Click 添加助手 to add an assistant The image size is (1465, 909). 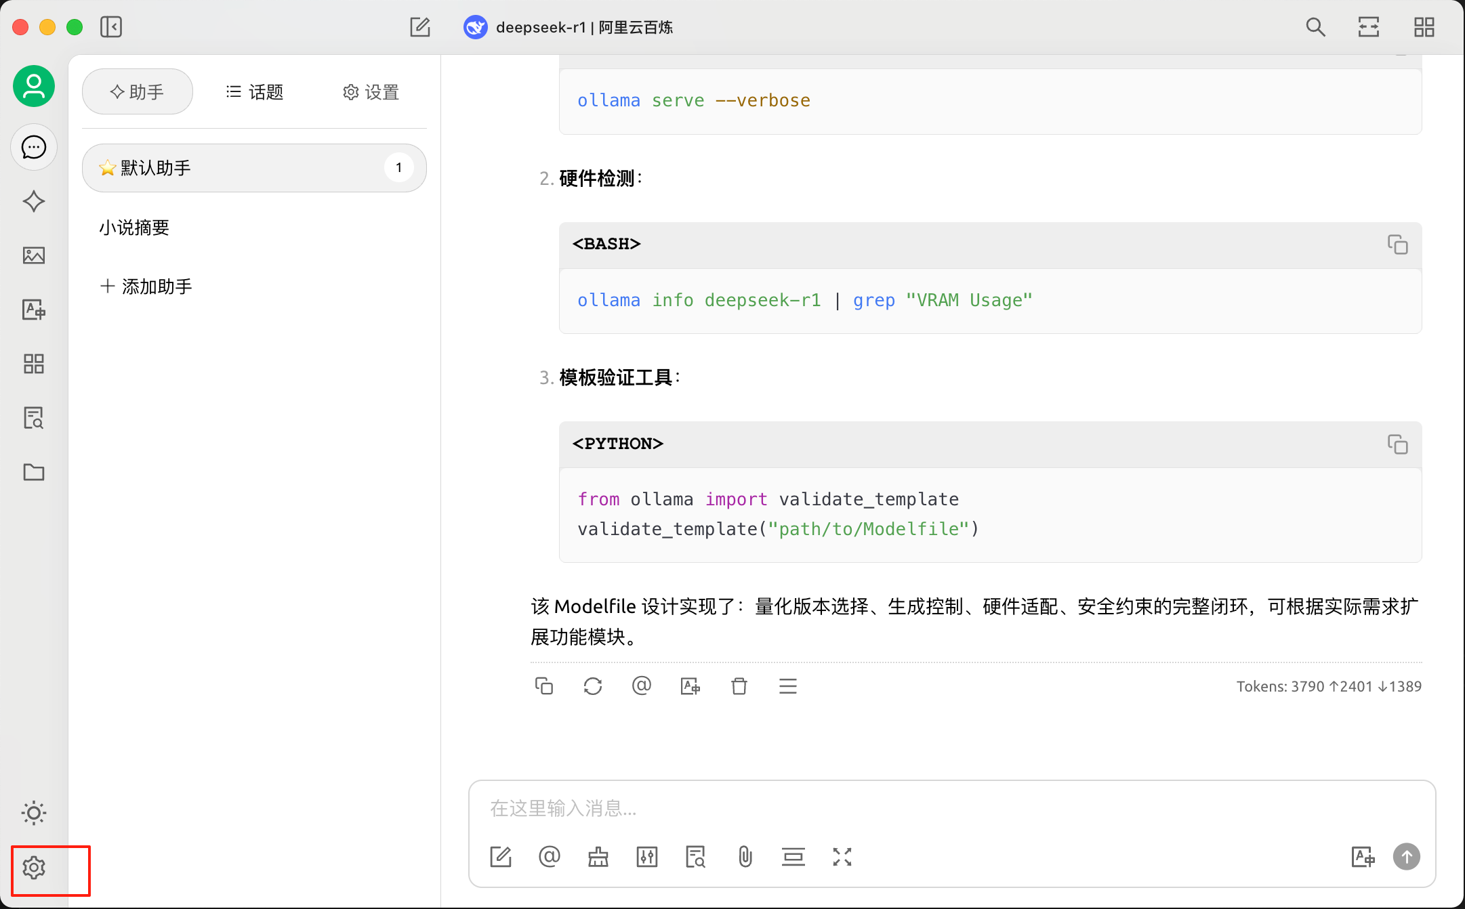point(146,287)
